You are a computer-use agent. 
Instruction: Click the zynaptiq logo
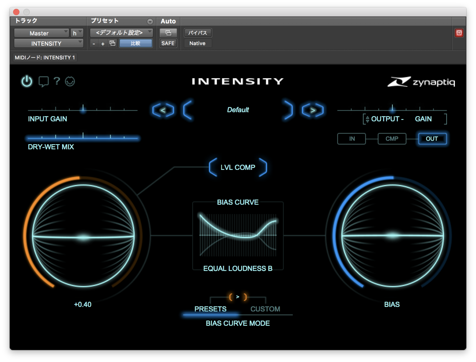(421, 82)
